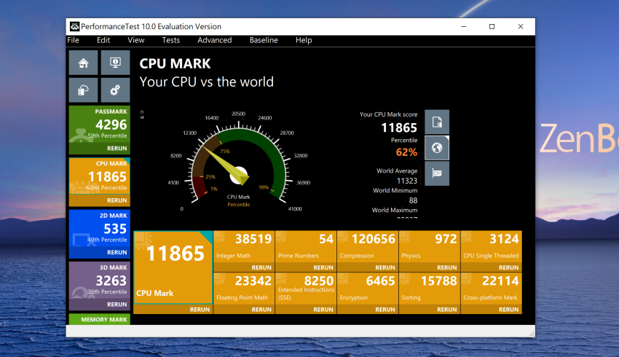This screenshot has width=619, height=357.
Task: Select the 3D Mark 3263 tile
Action: click(100, 280)
